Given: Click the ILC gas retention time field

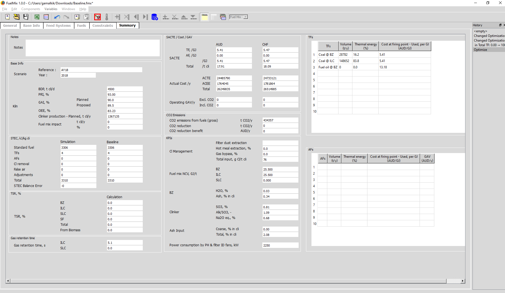Looking at the screenshot, I should tap(125, 243).
